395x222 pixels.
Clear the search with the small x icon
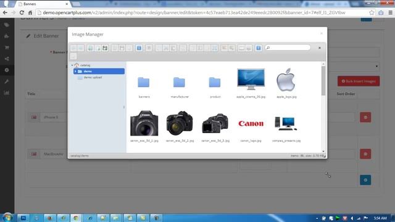pyautogui.click(x=320, y=48)
